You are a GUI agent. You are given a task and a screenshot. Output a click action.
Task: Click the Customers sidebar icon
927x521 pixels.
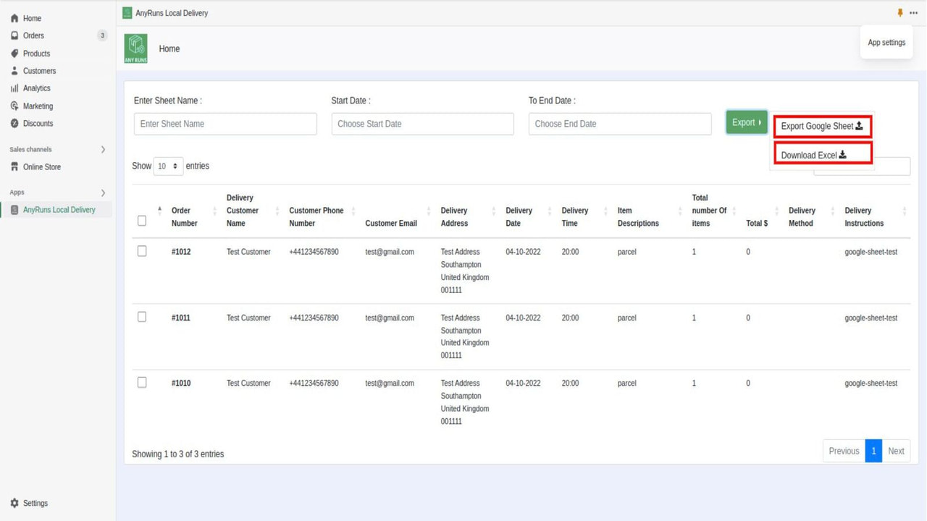click(14, 70)
